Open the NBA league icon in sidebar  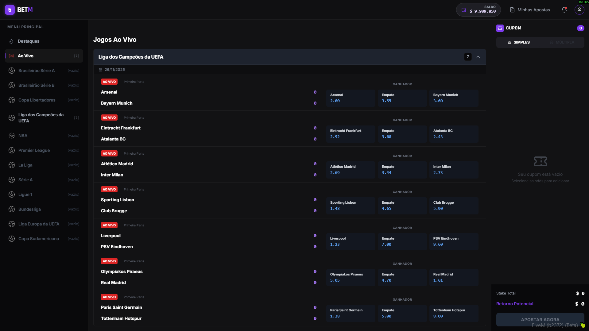[12, 135]
